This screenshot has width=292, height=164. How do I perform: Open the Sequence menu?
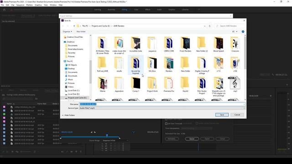[x=20, y=5]
